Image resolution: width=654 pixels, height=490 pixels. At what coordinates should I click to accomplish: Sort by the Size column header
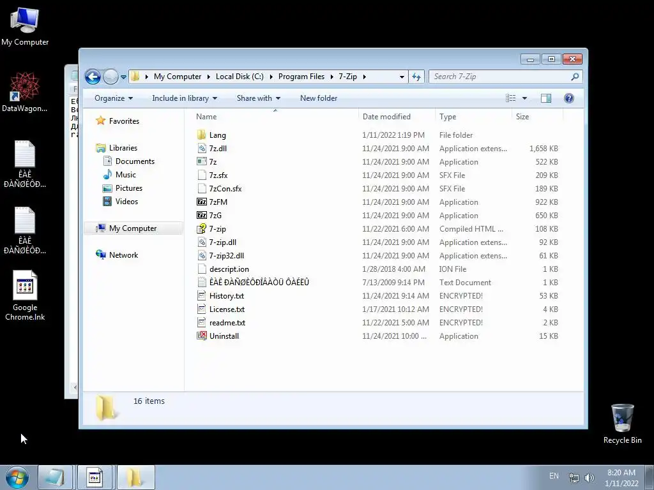coord(537,117)
